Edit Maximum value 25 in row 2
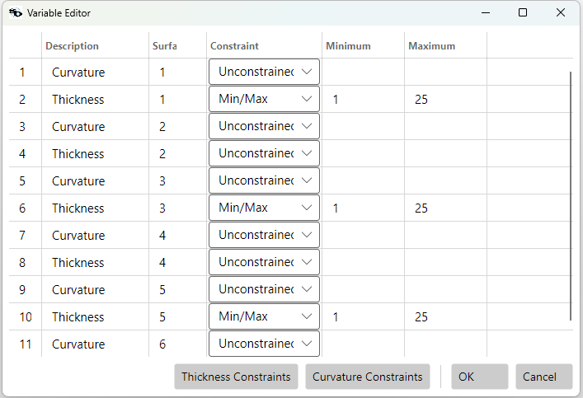This screenshot has height=398, width=583. pyautogui.click(x=446, y=99)
